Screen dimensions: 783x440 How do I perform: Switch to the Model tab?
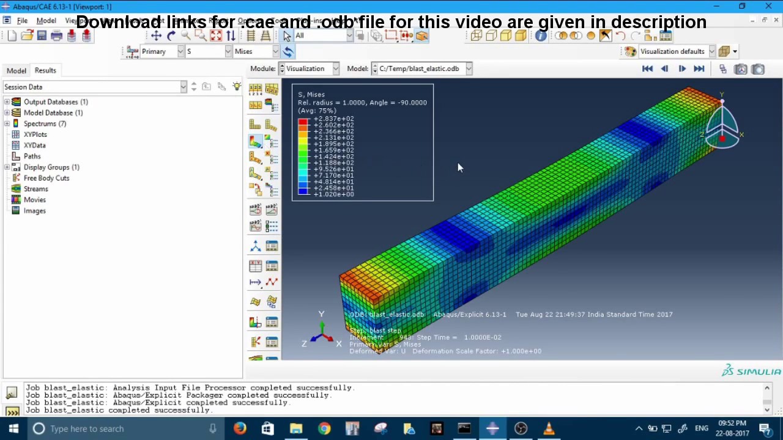coord(16,70)
